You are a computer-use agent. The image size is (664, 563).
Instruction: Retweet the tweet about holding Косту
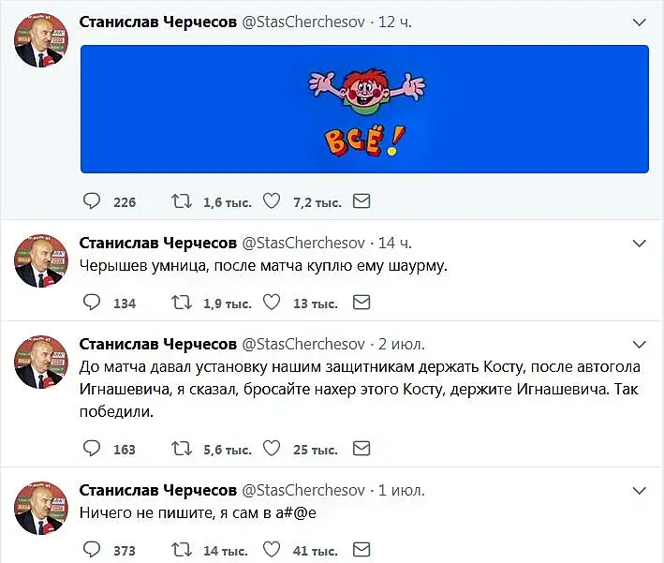coord(180,449)
